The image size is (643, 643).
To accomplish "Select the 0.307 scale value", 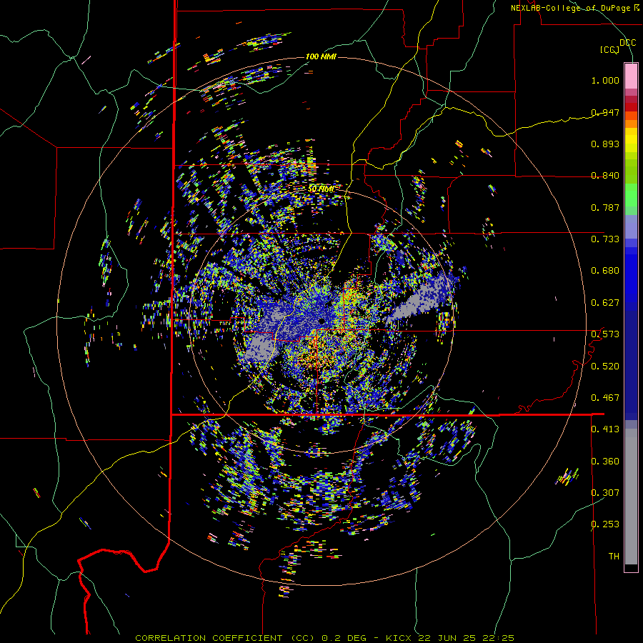I will tap(605, 493).
